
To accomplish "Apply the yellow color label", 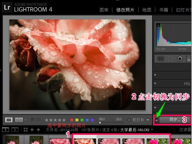I will point(77,120).
